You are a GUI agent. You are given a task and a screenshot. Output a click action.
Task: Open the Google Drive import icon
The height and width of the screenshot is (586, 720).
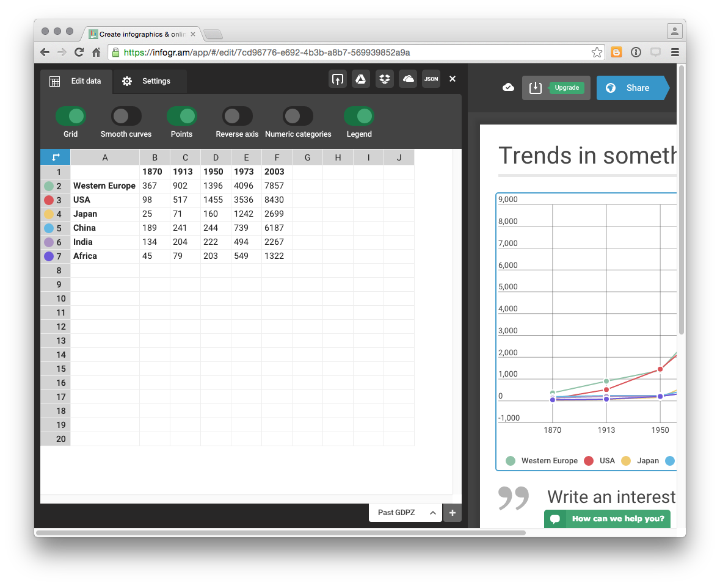pos(361,79)
